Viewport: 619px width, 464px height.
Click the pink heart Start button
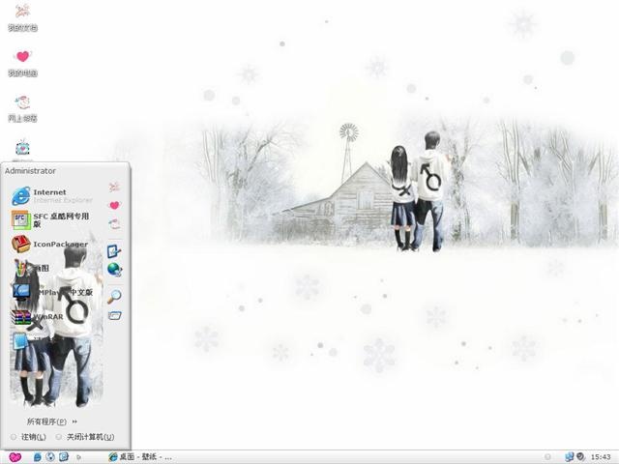(x=15, y=457)
